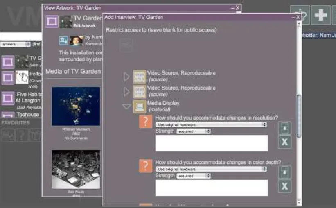Click the purple icon of TV Garden list row
Image resolution: width=336 pixels, height=208 pixels.
pos(8,62)
